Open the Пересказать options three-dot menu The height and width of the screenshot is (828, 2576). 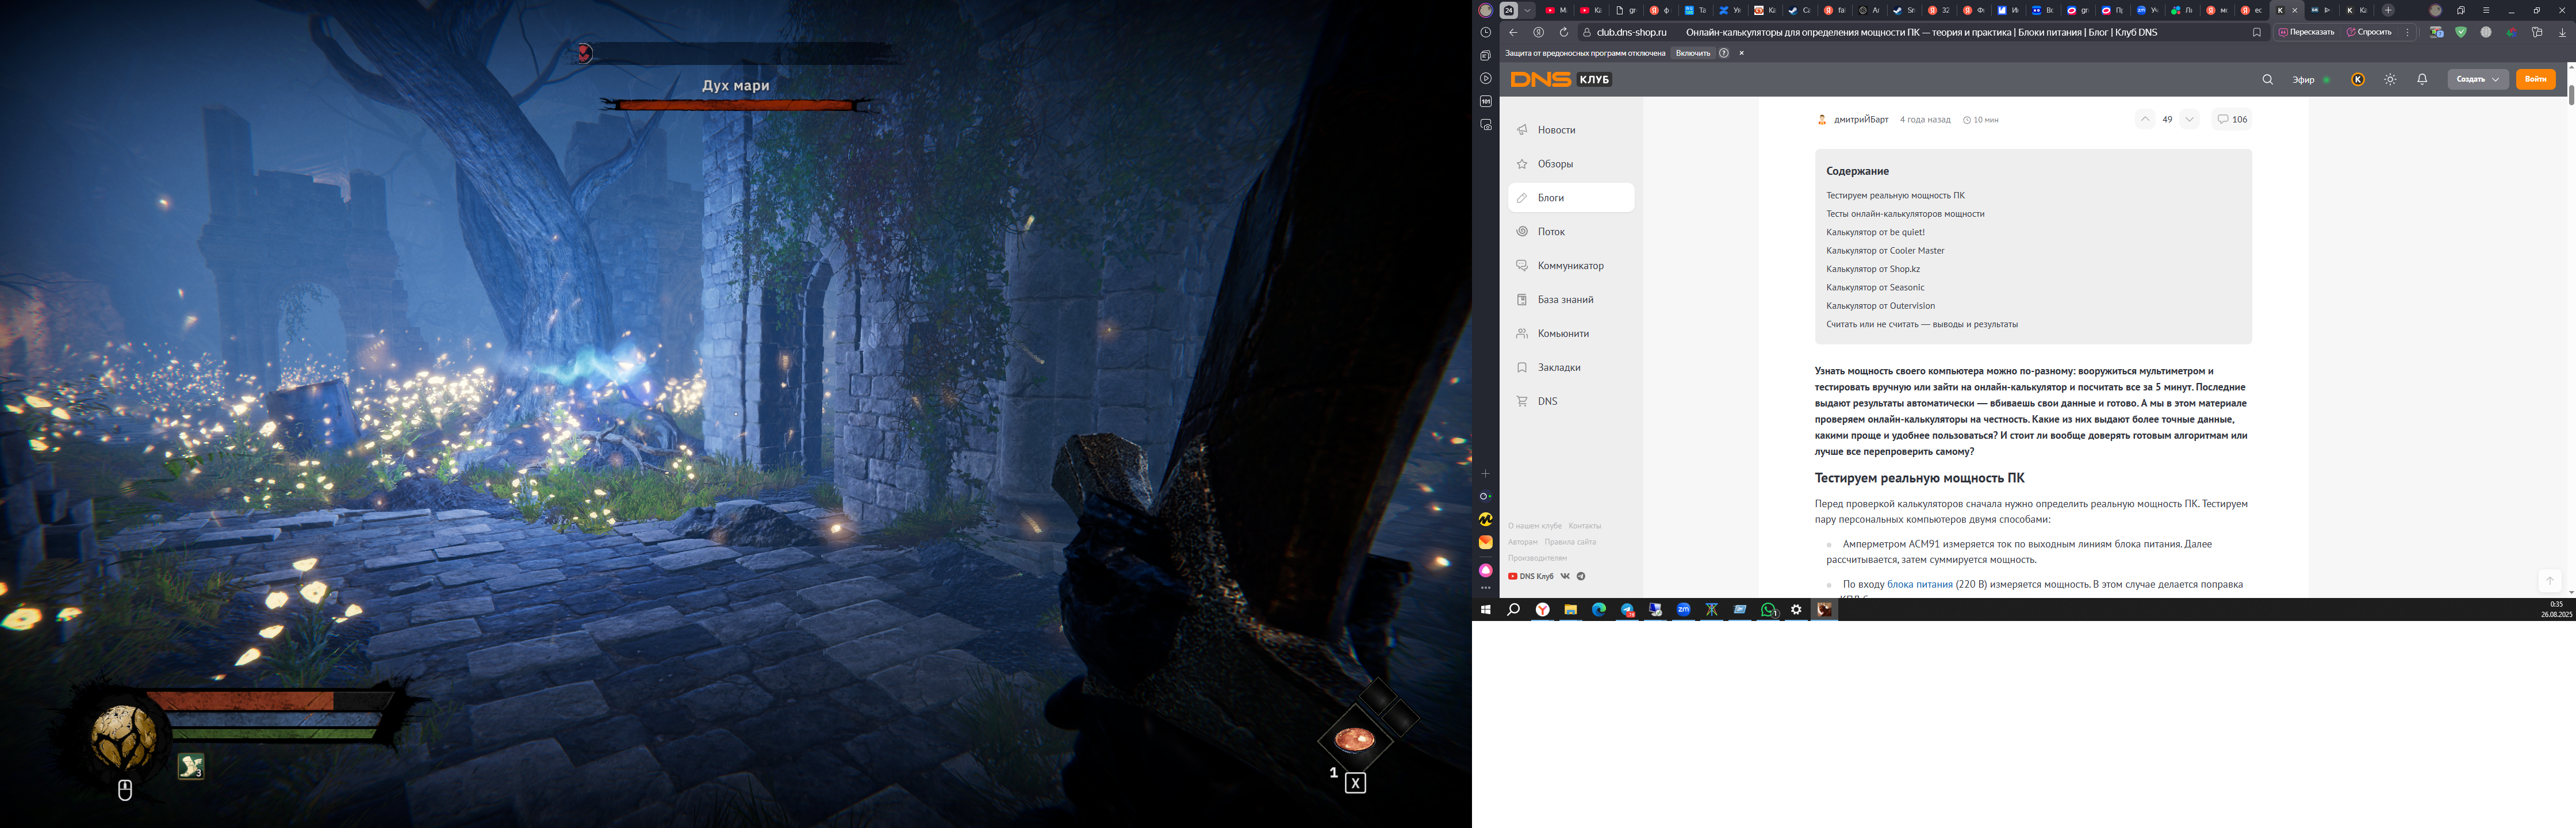point(2407,33)
